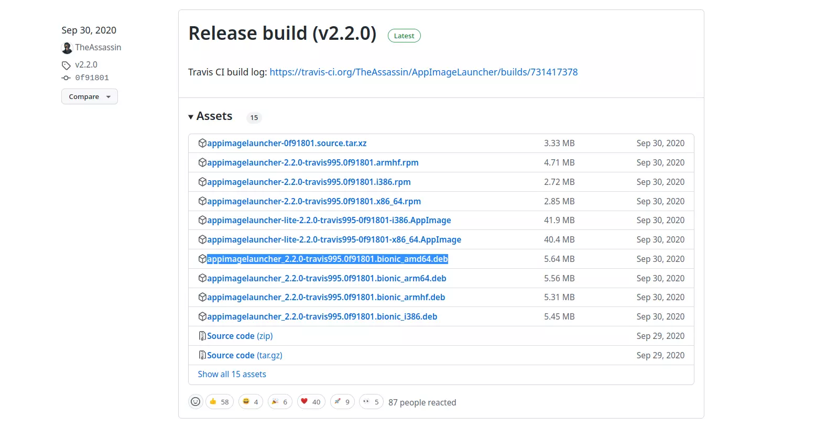The image size is (816, 428).
Task: Click the '87 people reacted' text
Action: (x=422, y=402)
